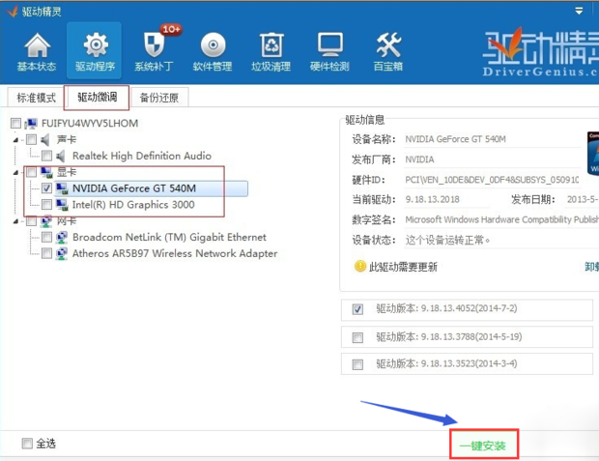Click the 声卡 category label
This screenshot has width=599, height=461.
(x=67, y=140)
